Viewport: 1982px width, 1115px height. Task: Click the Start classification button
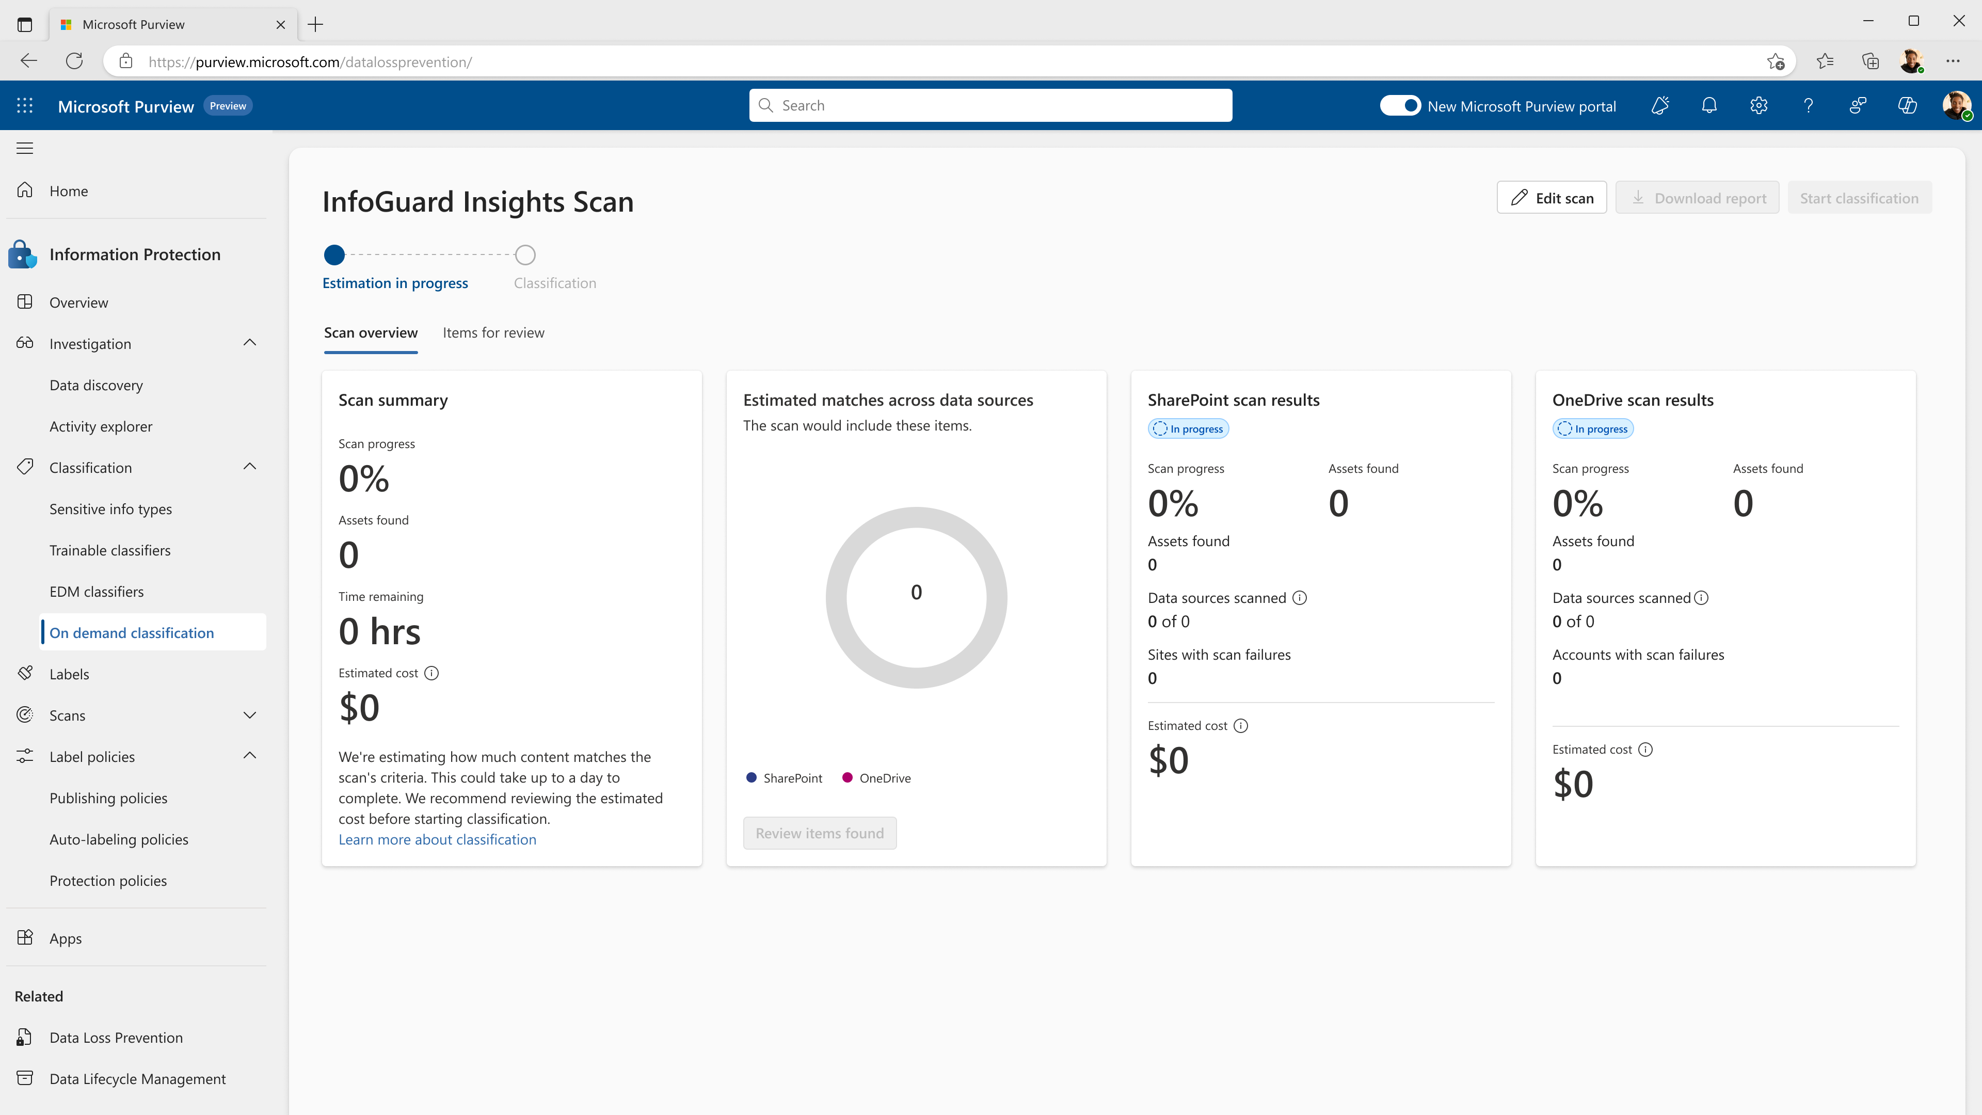[x=1859, y=198]
